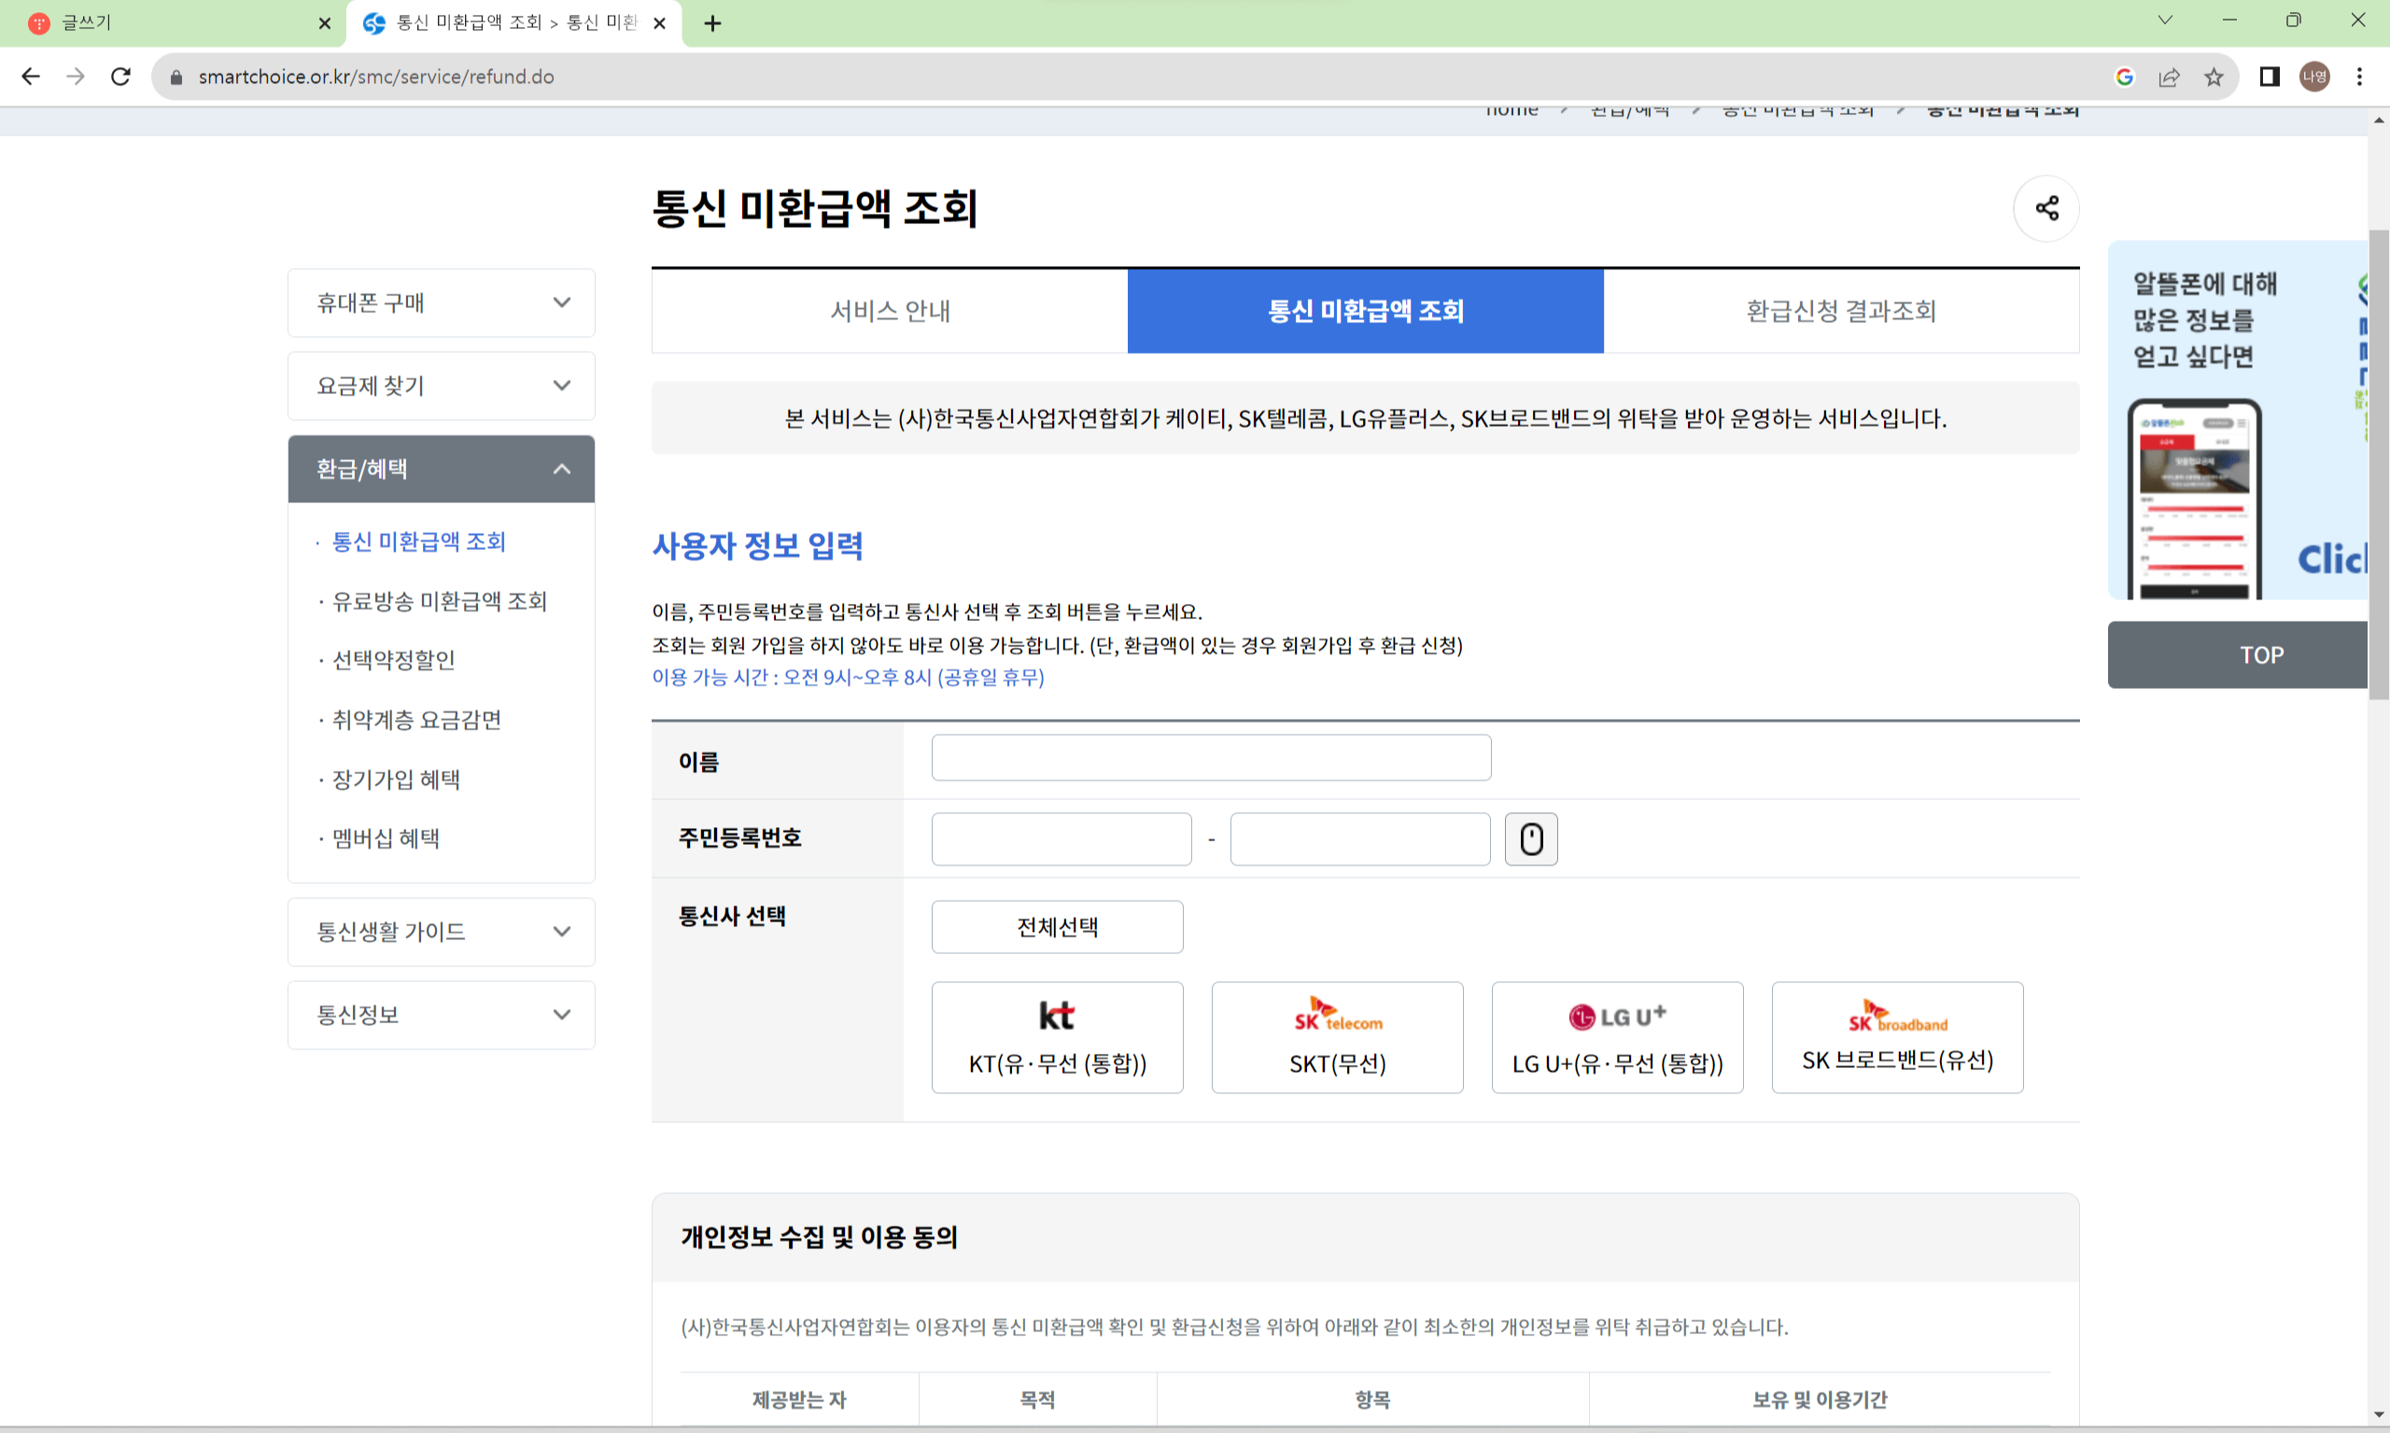Open 유료방송 미환급액 조회 link
The image size is (2390, 1433).
click(440, 600)
